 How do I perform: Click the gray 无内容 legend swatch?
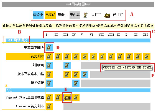(x=75, y=15)
